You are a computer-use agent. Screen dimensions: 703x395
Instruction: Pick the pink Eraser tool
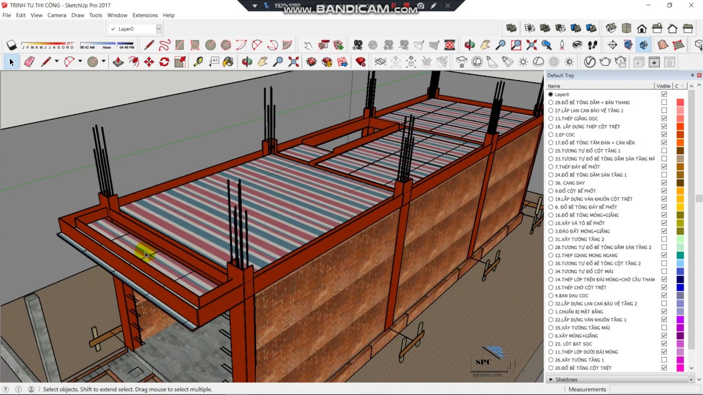tap(29, 62)
